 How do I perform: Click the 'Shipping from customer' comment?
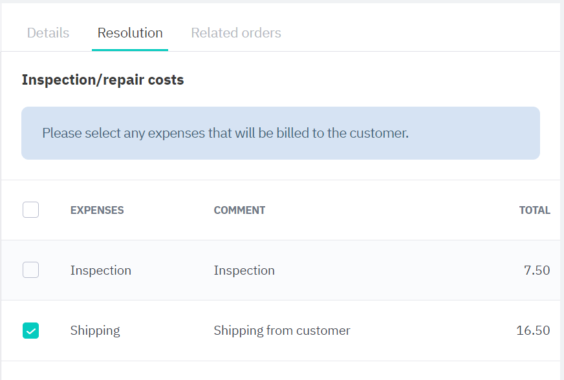[x=282, y=331]
